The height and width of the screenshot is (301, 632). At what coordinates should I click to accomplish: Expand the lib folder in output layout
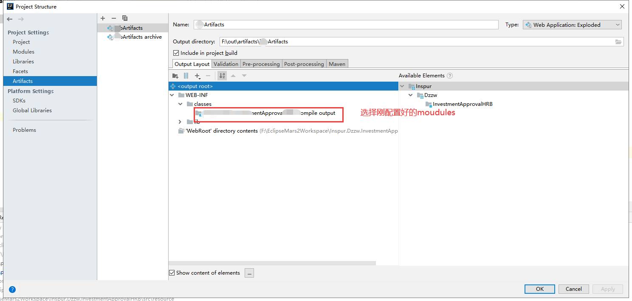[x=180, y=122]
